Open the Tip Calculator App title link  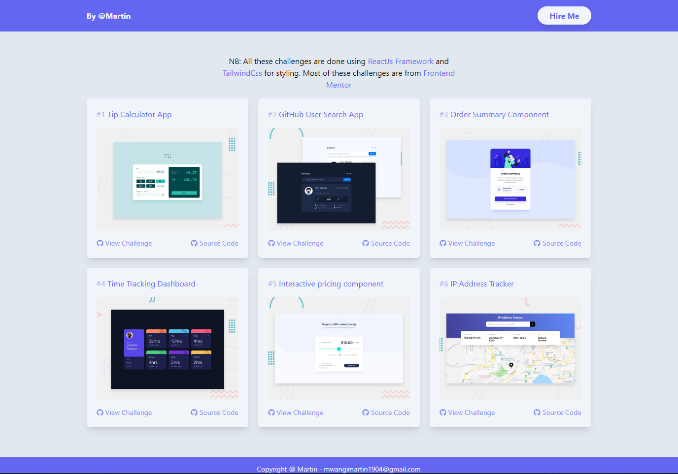coord(140,114)
